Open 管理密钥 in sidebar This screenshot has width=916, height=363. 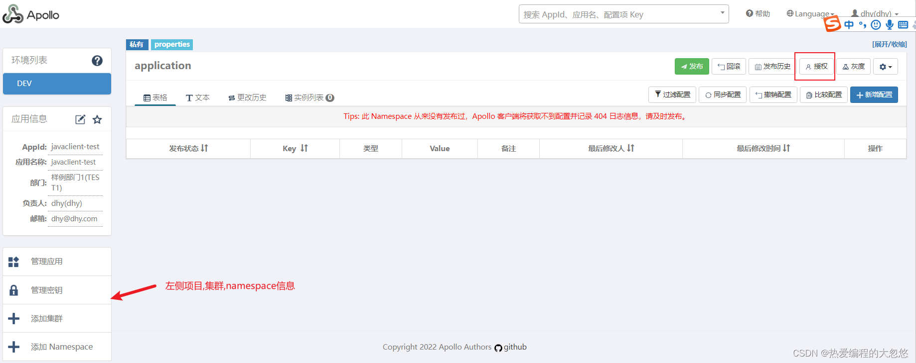pyautogui.click(x=57, y=290)
